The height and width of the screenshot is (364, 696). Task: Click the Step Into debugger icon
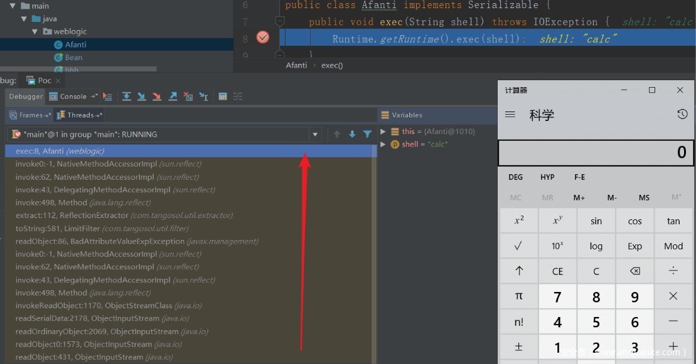[142, 96]
